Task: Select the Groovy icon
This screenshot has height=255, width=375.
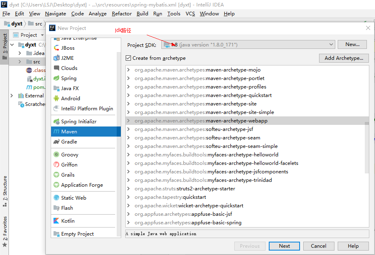Action: 56,154
